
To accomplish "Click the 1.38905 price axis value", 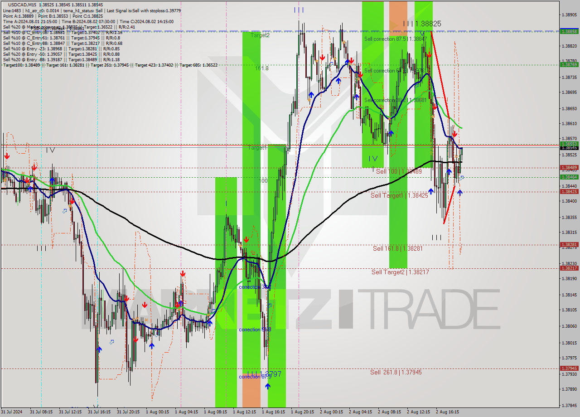I will point(569,15).
